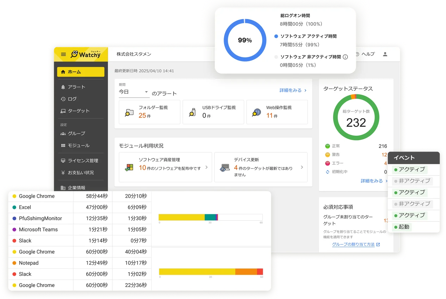This screenshot has width=446, height=299.
Task: Click the software asset management icon
Action: point(129,167)
